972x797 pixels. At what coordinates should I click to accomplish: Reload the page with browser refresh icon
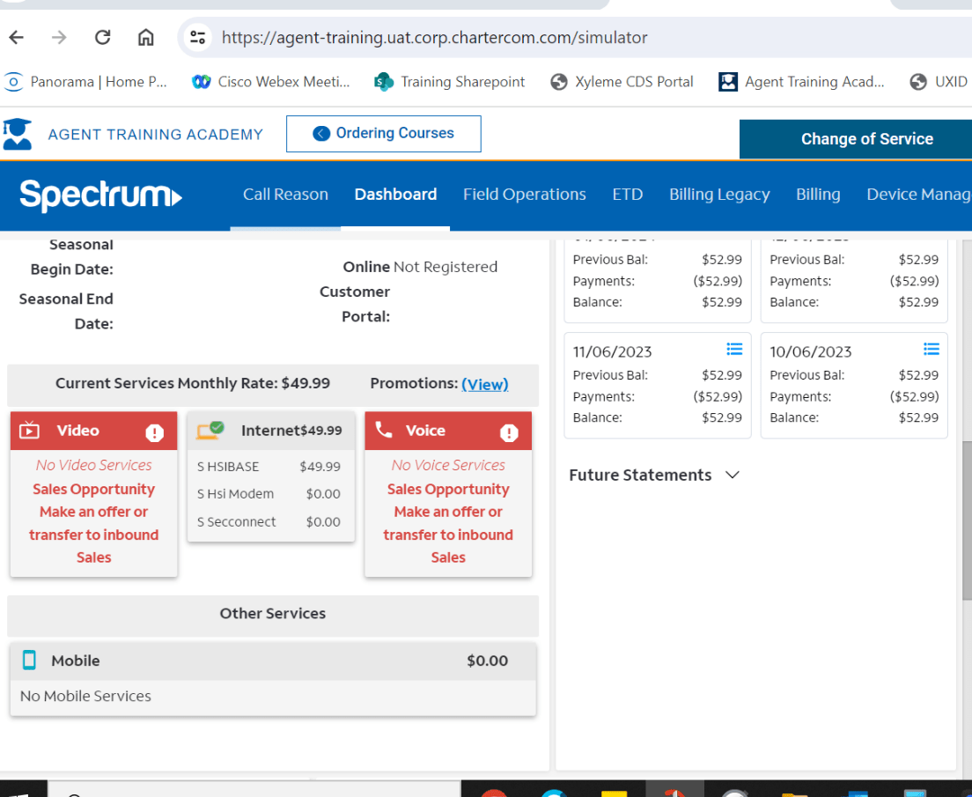(103, 37)
